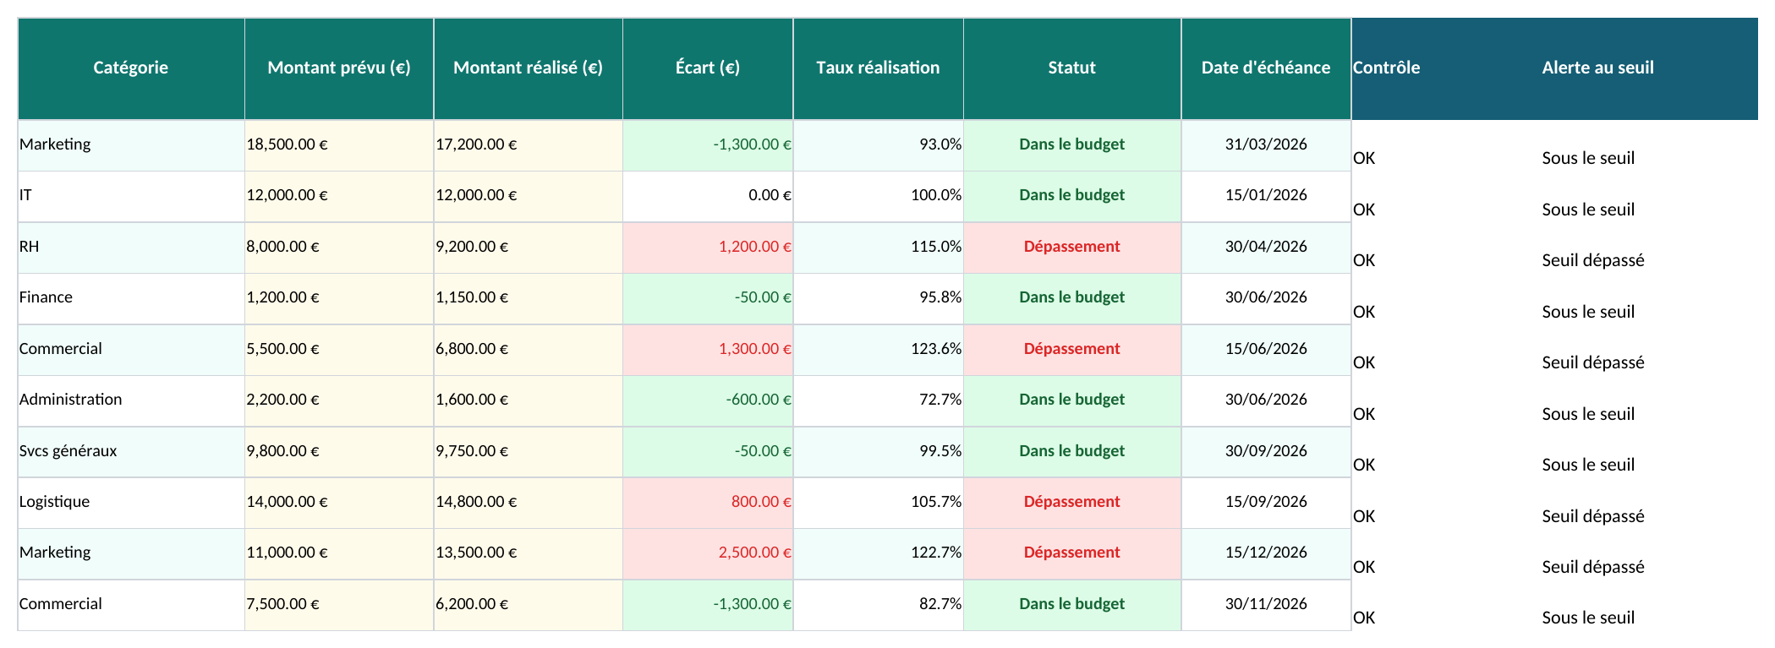Click the 2,500.00 € écart cell
This screenshot has width=1775, height=648.
708,553
